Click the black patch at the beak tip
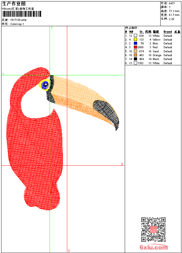Viewport: 182px width, 253px height. click(x=107, y=112)
